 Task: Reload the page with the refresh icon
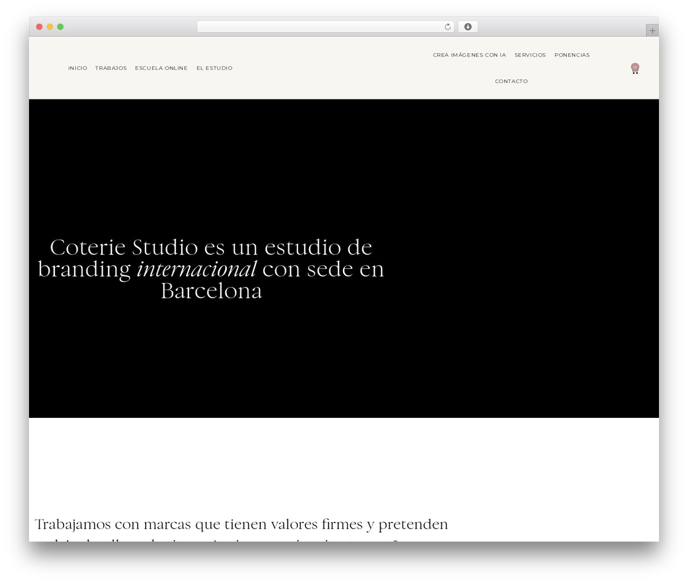447,27
